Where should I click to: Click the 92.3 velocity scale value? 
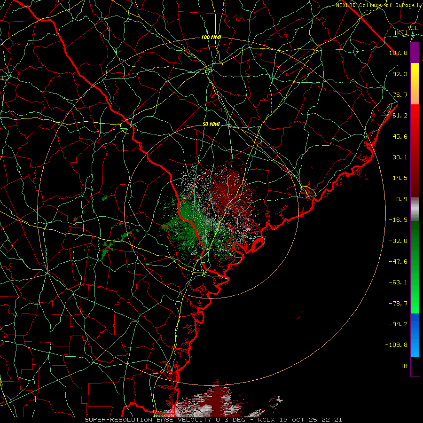point(400,74)
